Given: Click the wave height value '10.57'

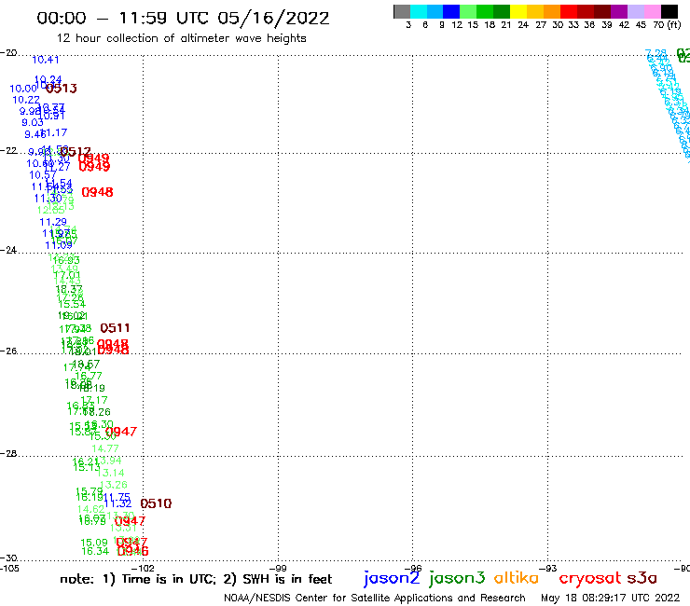Looking at the screenshot, I should click(43, 175).
